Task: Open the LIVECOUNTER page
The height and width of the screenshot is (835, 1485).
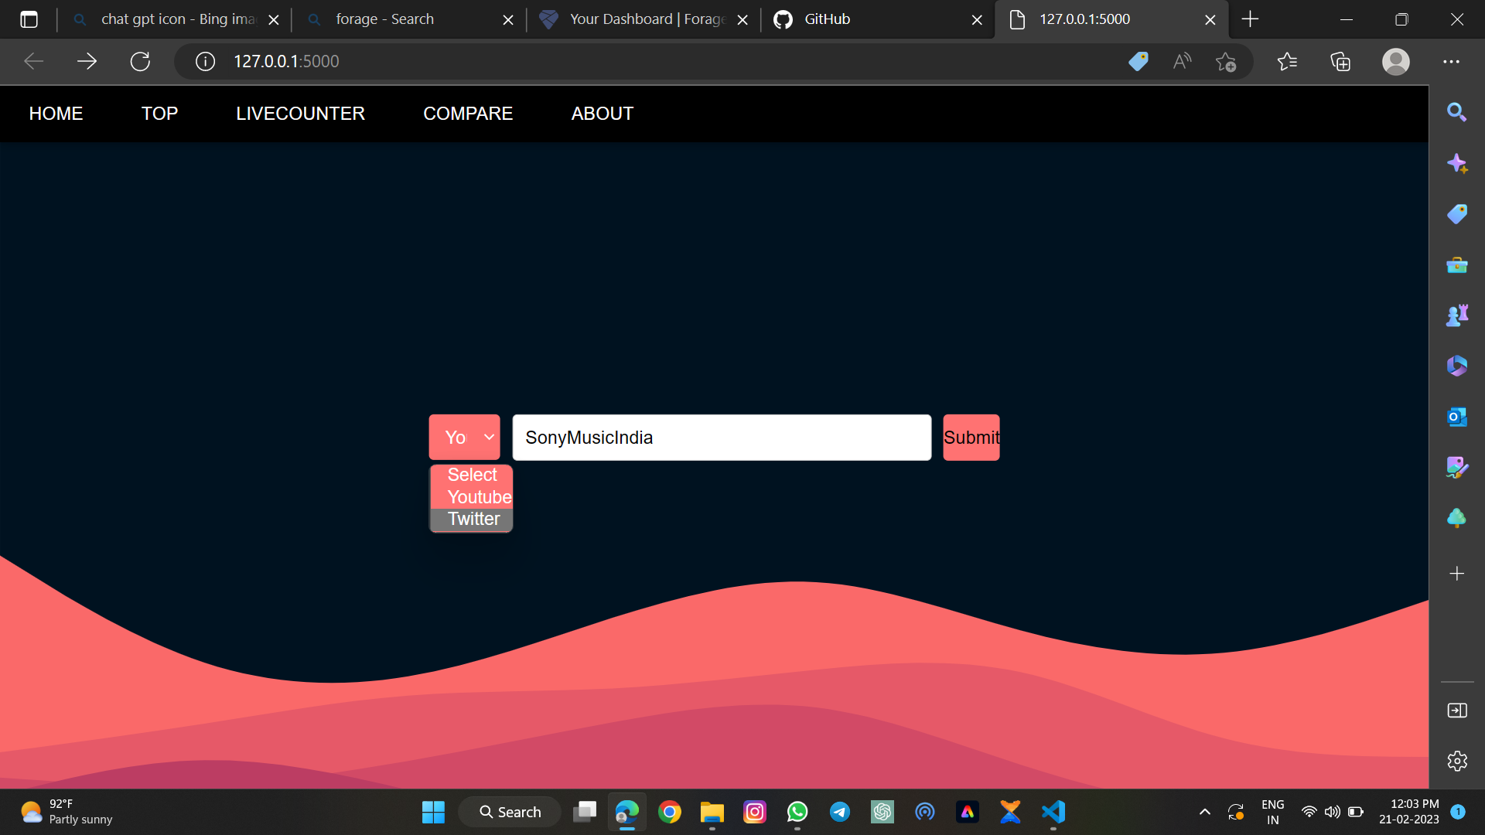Action: point(300,114)
